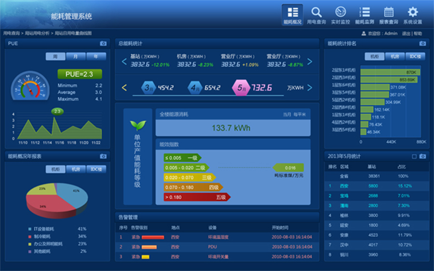Select the 能耗概况 top navigation tab

(292, 15)
